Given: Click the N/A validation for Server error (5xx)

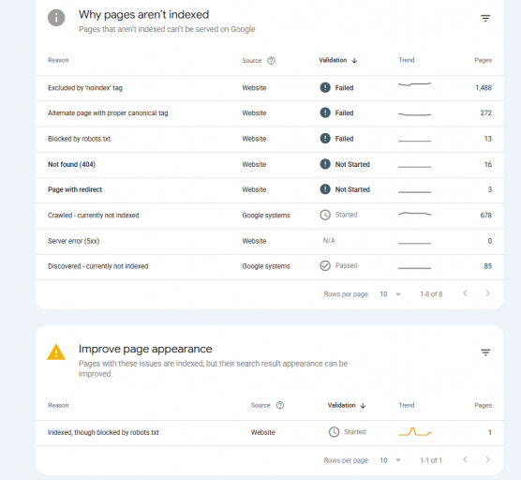Looking at the screenshot, I should (329, 241).
